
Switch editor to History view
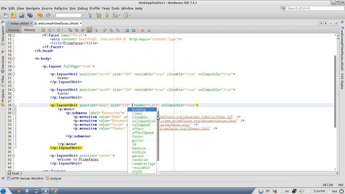click(x=29, y=30)
